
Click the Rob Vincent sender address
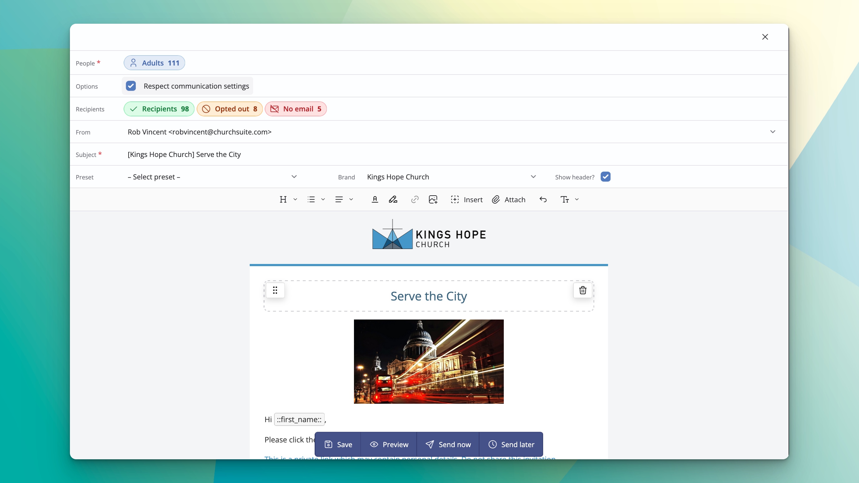(199, 132)
